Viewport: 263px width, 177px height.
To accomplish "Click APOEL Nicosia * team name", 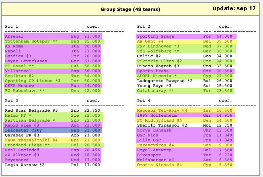I will (157, 76).
